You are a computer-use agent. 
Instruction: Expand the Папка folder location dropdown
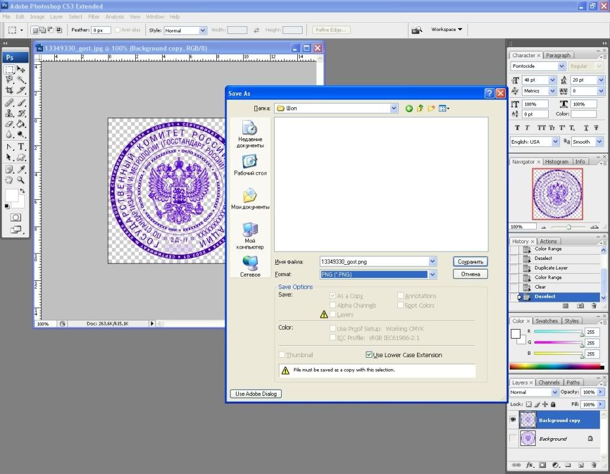394,109
